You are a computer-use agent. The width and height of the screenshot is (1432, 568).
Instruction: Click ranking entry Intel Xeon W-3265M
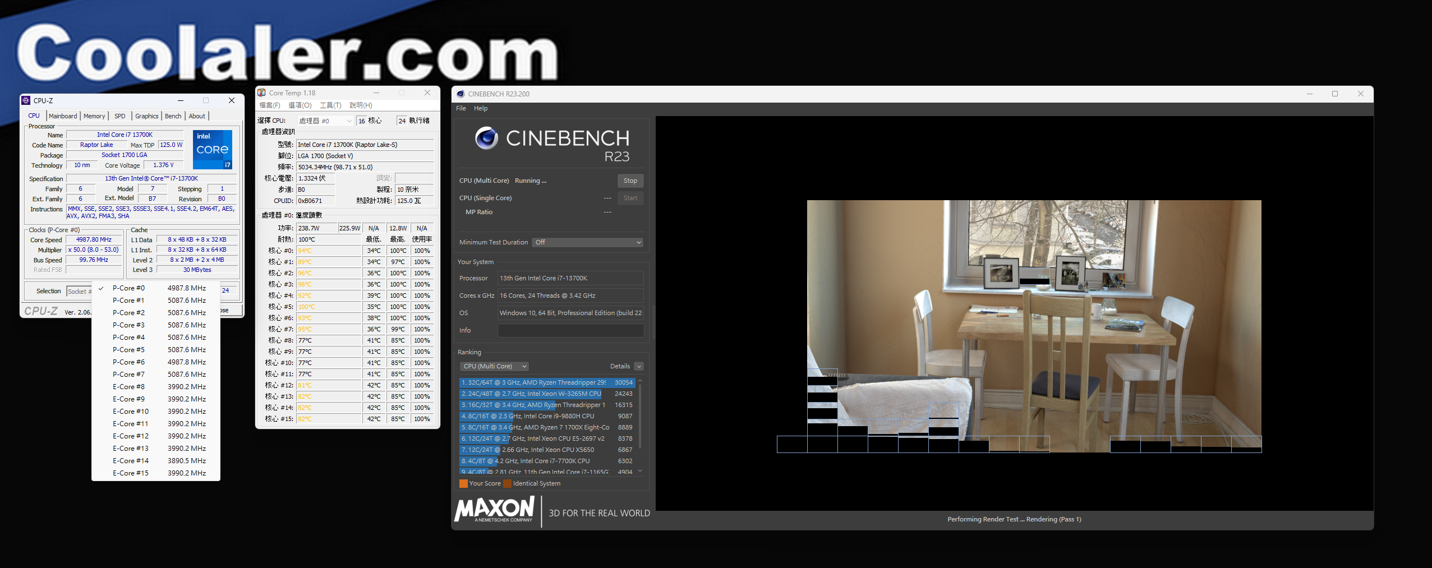coord(547,394)
